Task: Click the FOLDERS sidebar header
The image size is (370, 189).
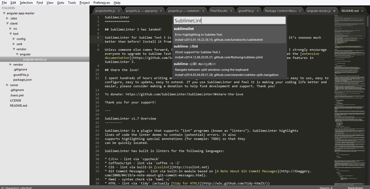Action: [9, 8]
